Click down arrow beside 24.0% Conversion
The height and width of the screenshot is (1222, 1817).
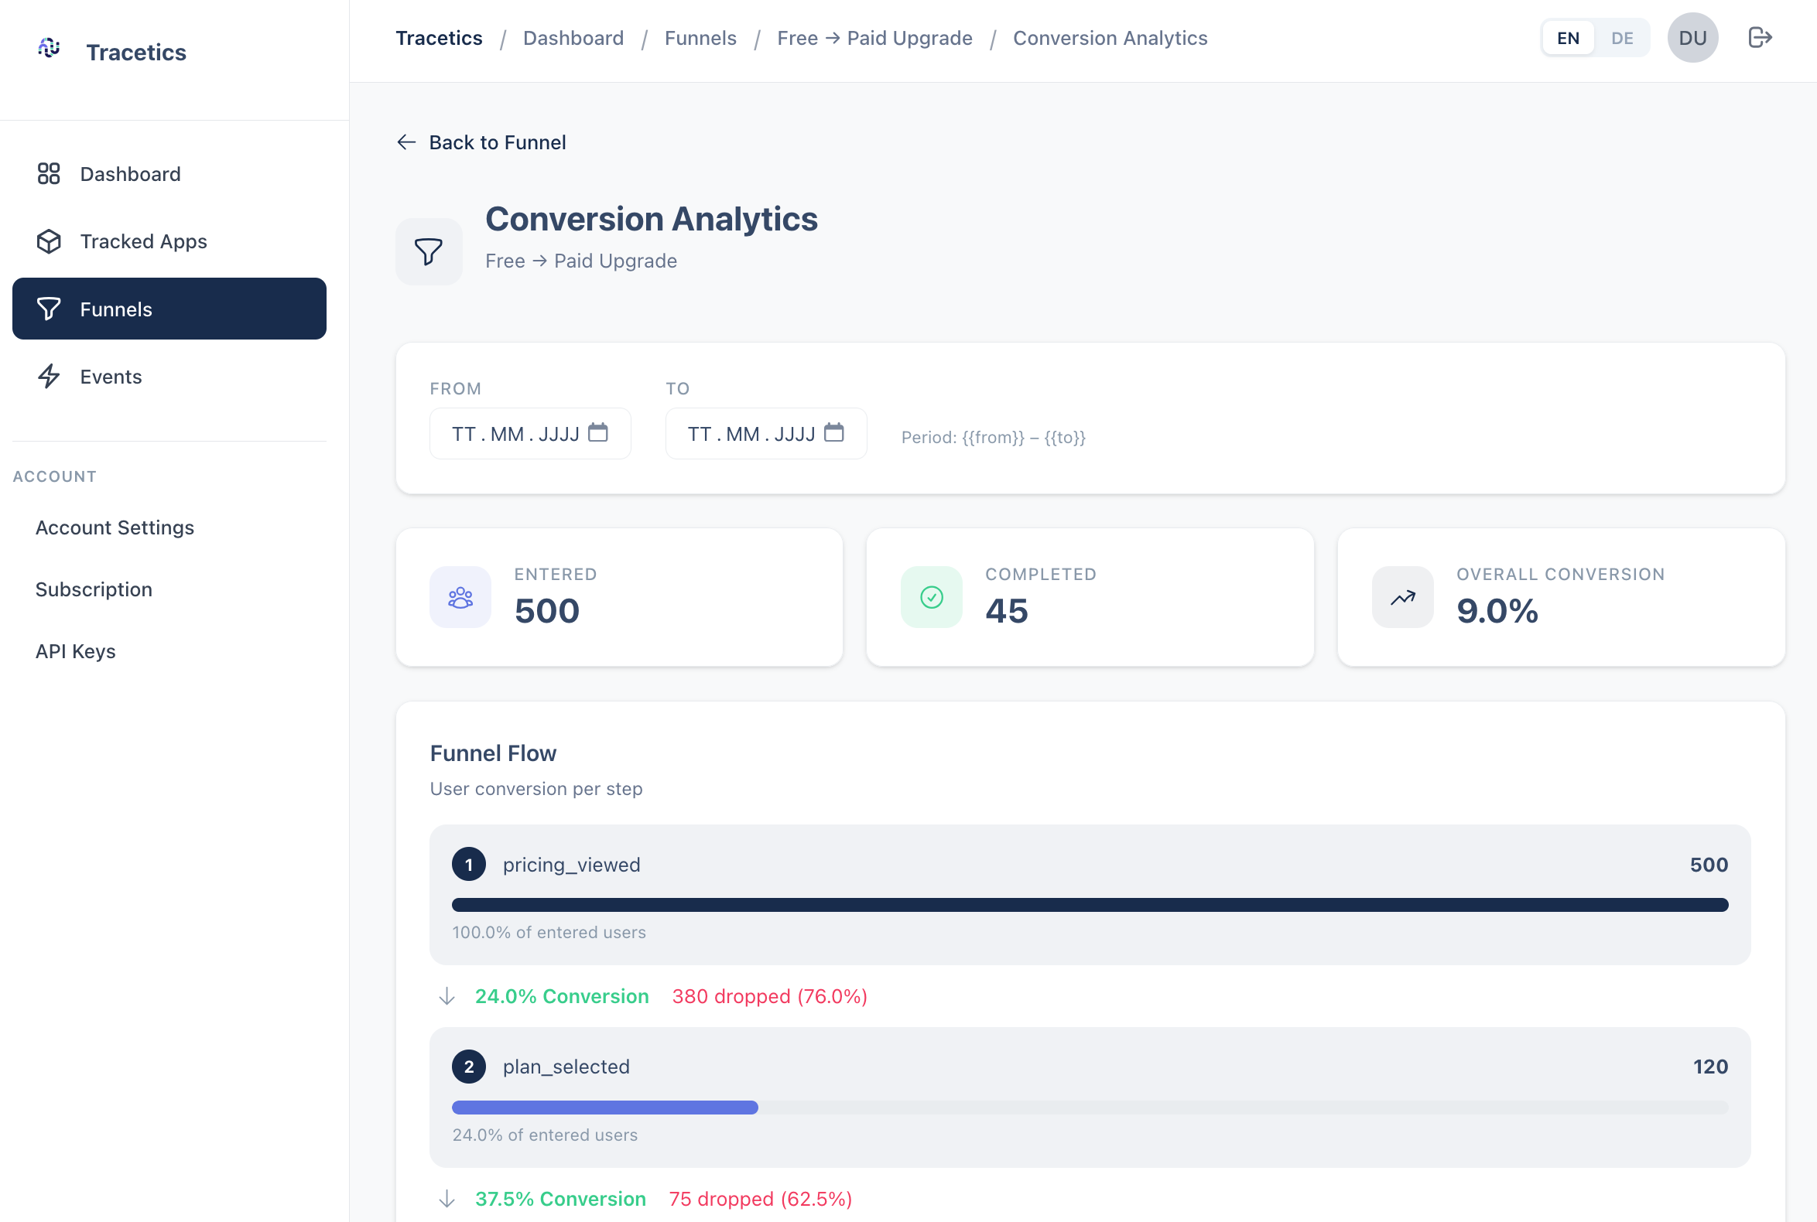coord(447,996)
